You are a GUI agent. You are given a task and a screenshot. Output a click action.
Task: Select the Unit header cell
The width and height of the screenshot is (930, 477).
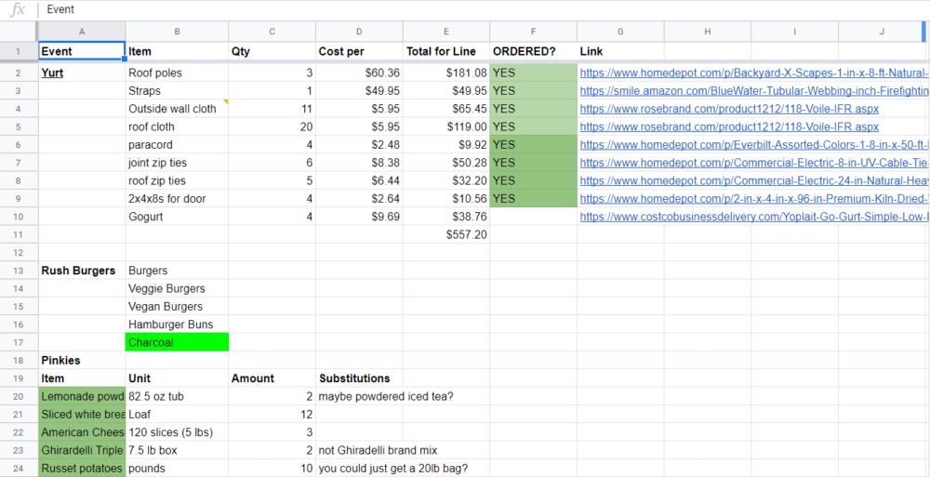(177, 378)
